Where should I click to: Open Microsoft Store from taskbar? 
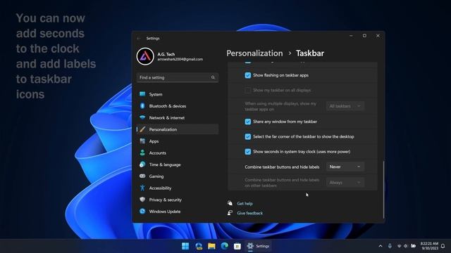[x=237, y=246]
